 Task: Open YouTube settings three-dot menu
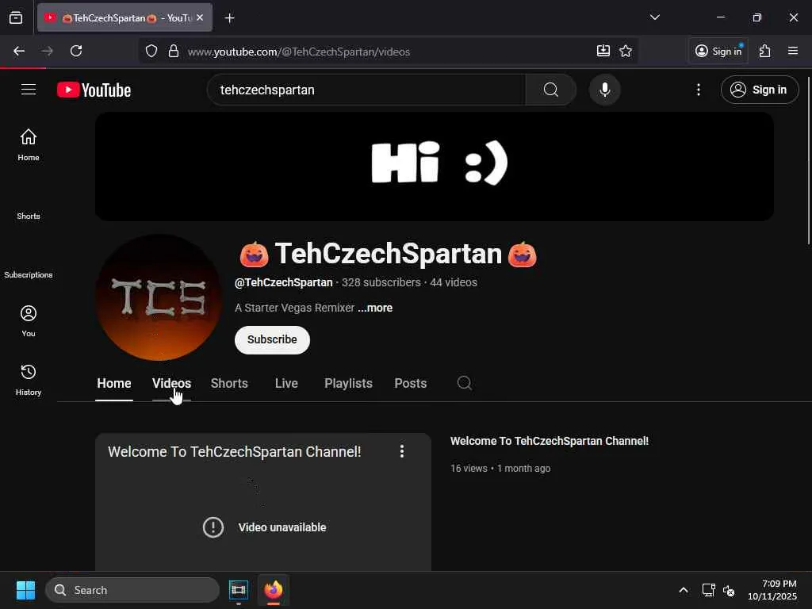coord(698,90)
